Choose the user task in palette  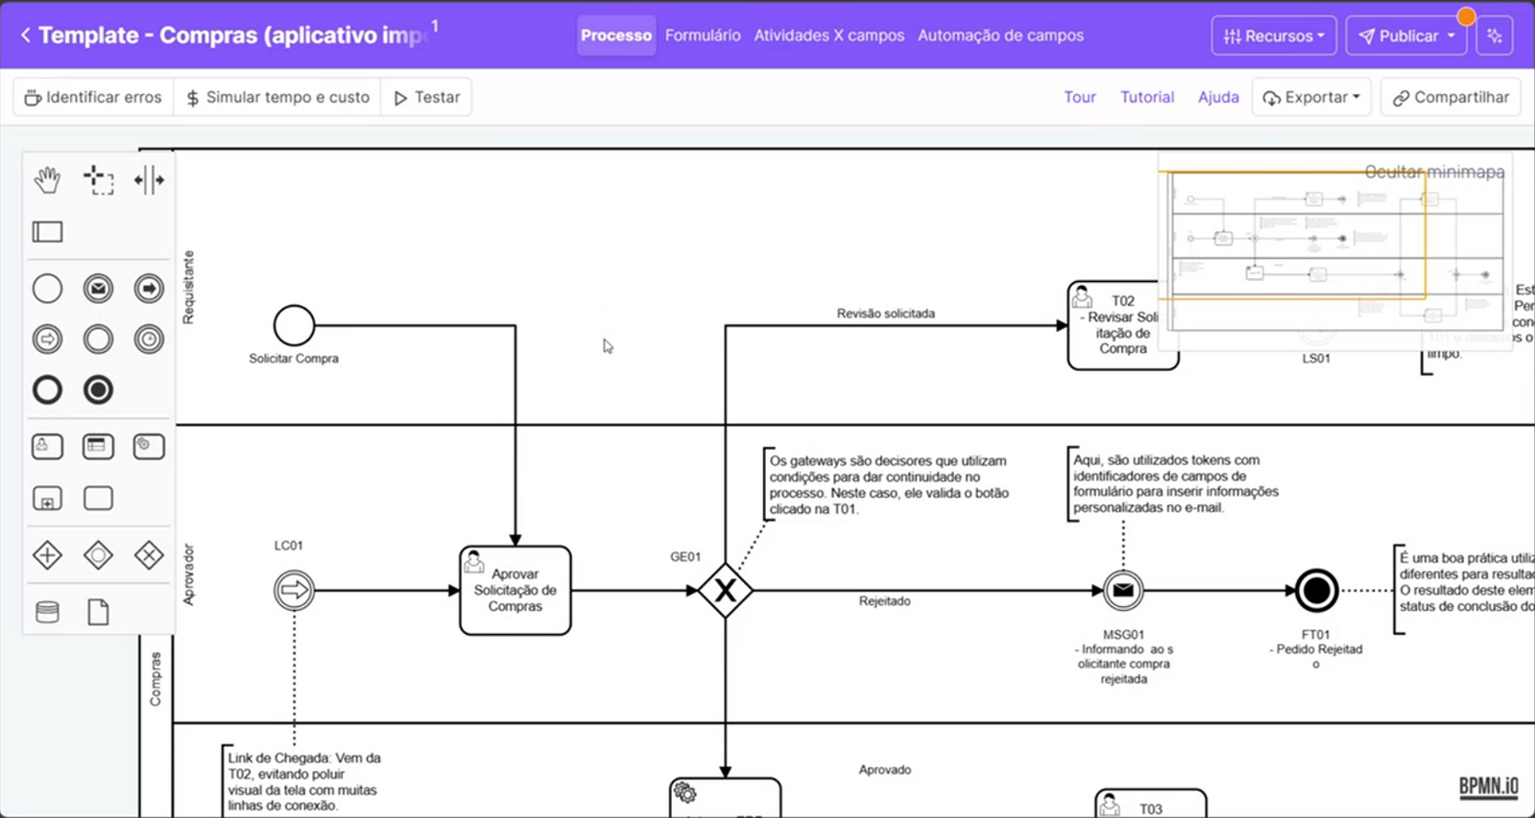click(x=47, y=447)
